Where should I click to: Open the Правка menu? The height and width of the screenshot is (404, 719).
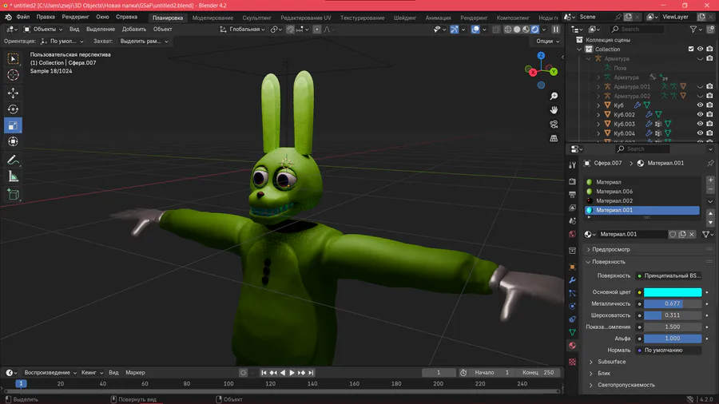(x=46, y=17)
